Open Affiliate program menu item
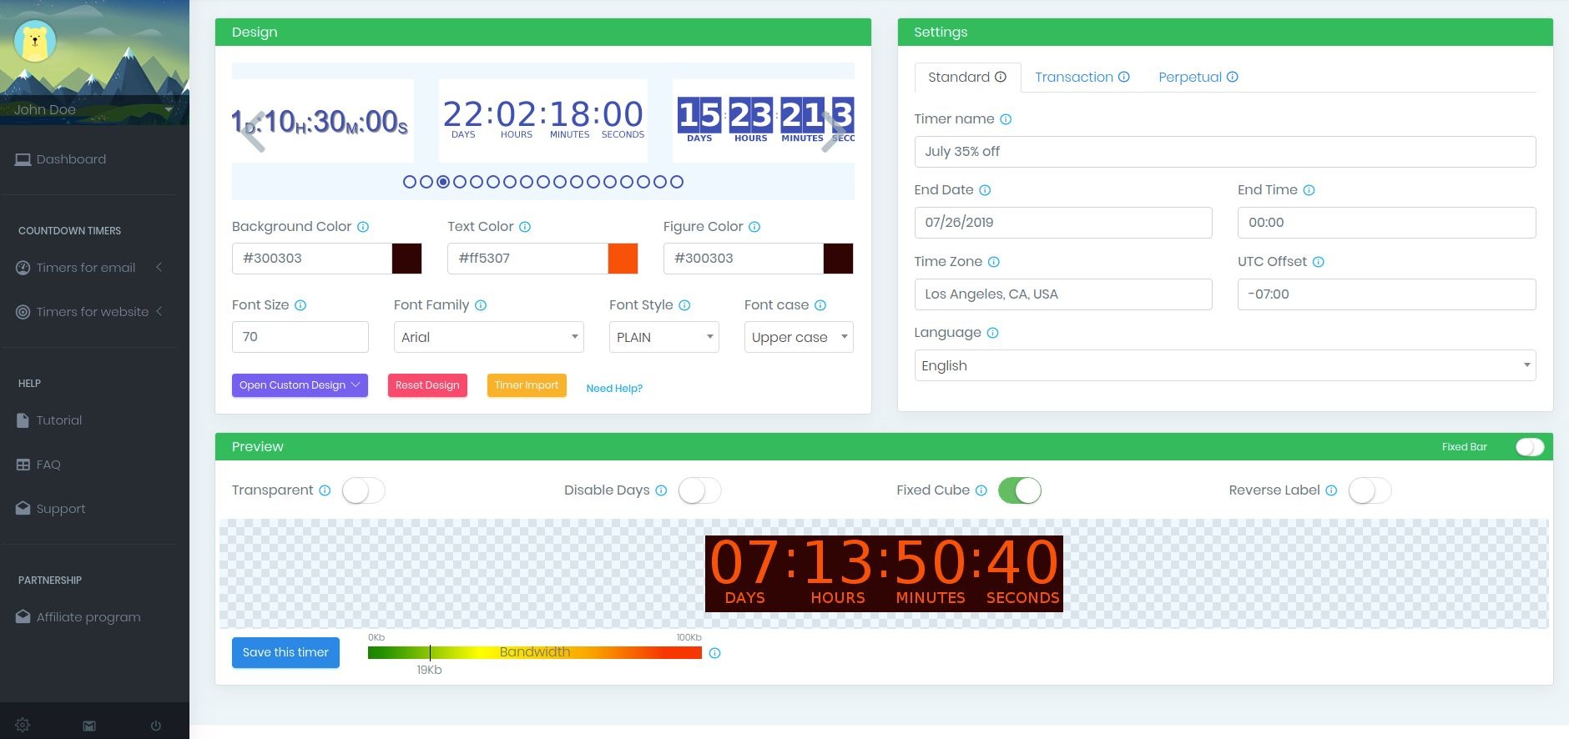This screenshot has height=739, width=1569. [88, 617]
